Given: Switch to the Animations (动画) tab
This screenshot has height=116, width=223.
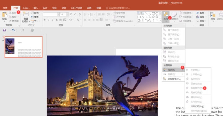Looking at the screenshot, I should 64,8.
